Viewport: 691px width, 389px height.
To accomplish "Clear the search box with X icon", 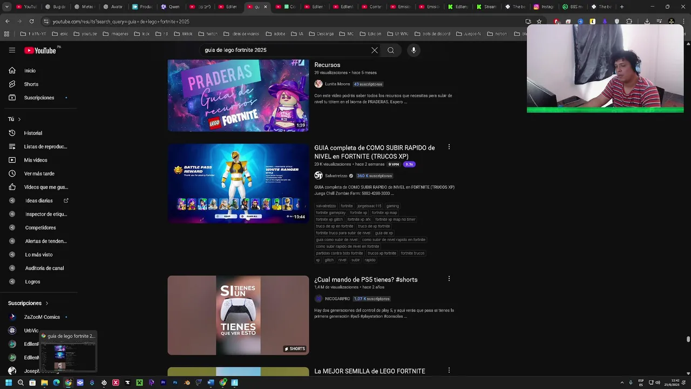I will [374, 50].
